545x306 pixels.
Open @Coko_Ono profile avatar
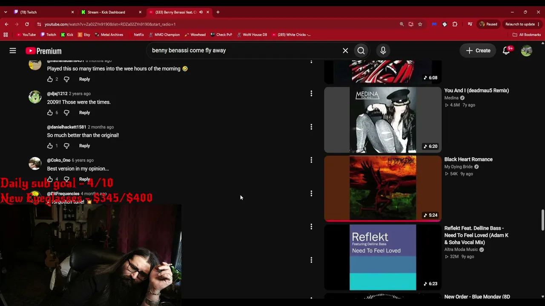click(x=35, y=164)
